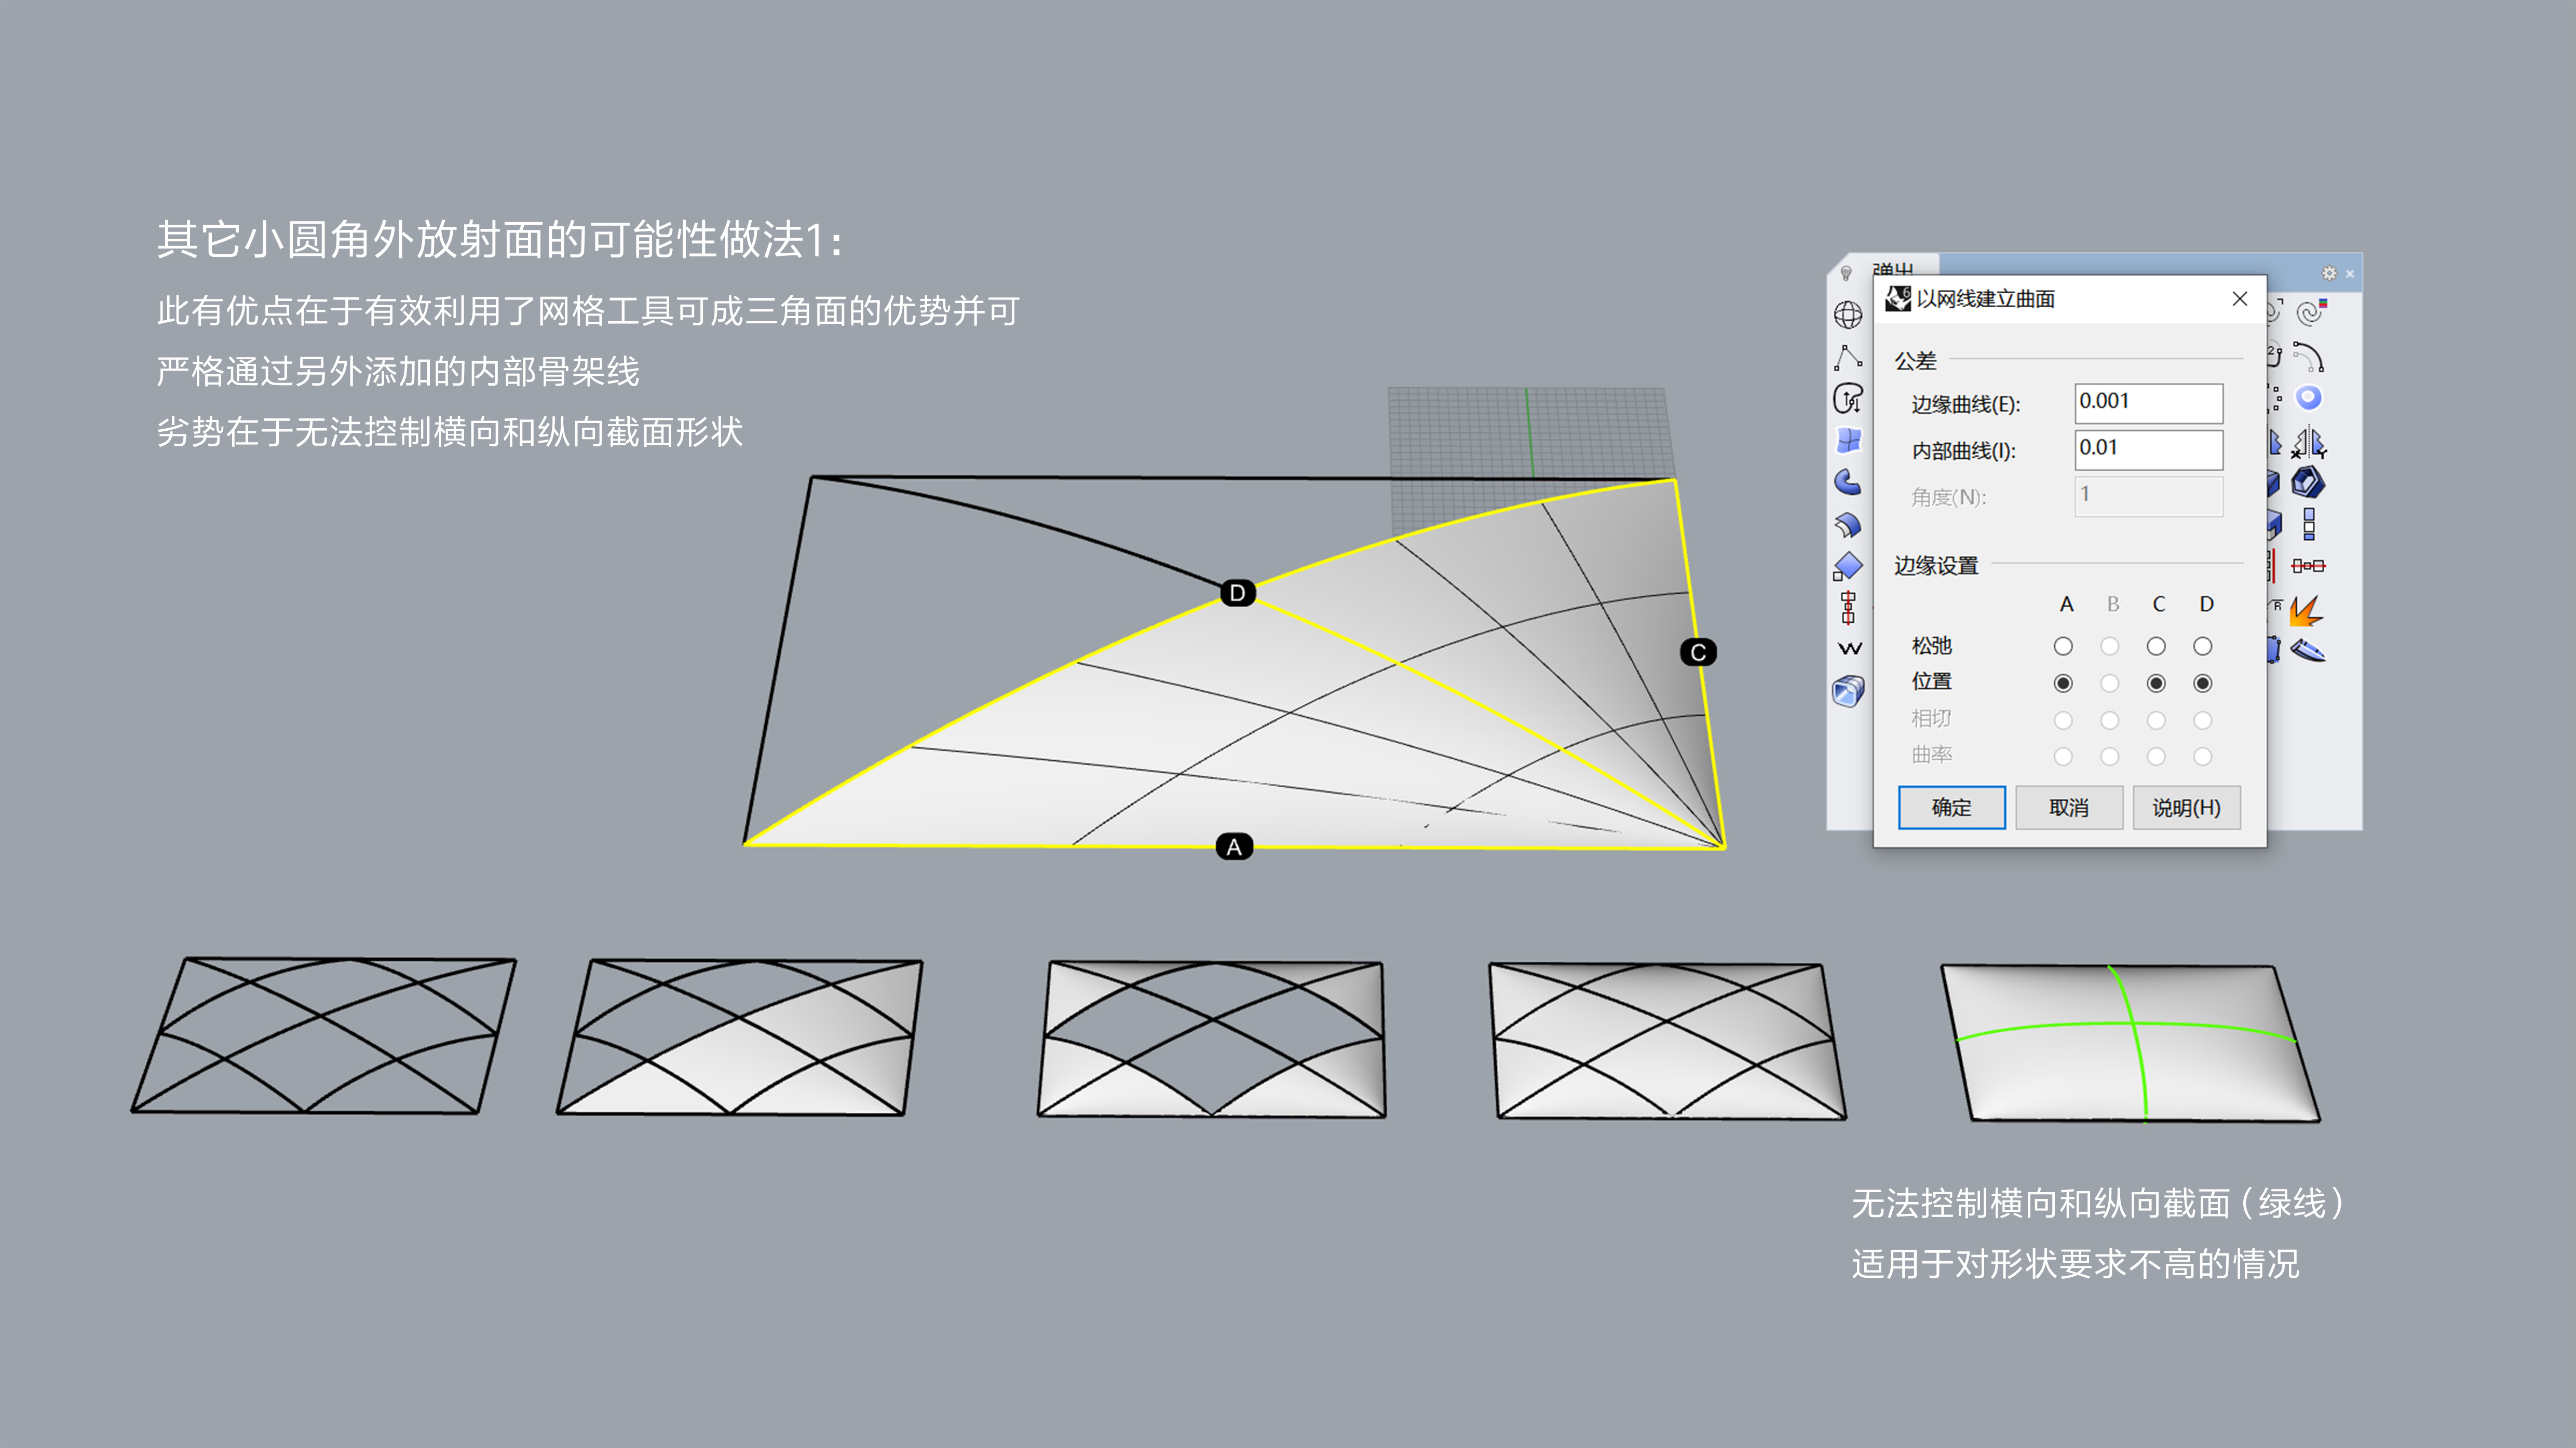The image size is (2576, 1448).
Task: Select the globe icon at toolbar top
Action: (1849, 314)
